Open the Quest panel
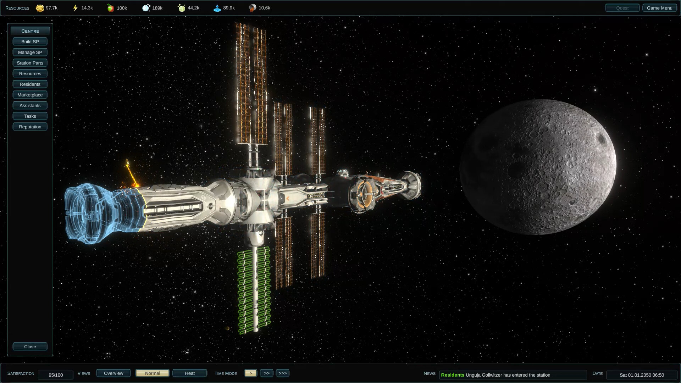The image size is (681, 383). (622, 7)
